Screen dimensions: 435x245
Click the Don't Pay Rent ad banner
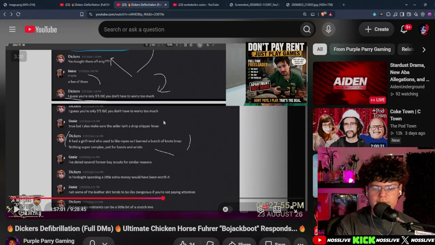point(276,73)
